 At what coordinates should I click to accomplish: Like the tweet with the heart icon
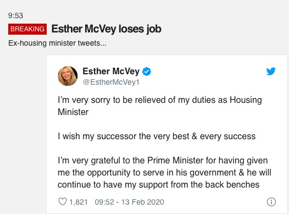(63, 201)
